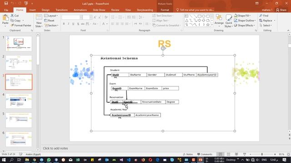Toggle the Comments pane
The image size is (291, 163).
205,154
